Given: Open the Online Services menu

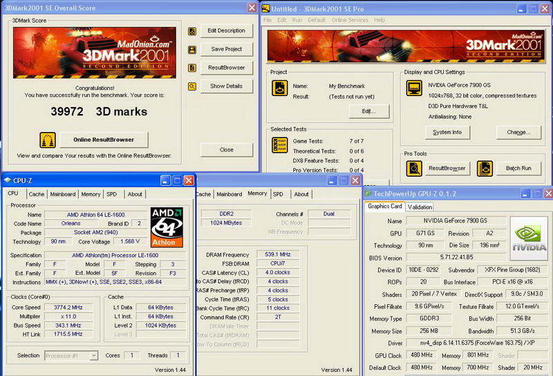Looking at the screenshot, I should [x=350, y=20].
